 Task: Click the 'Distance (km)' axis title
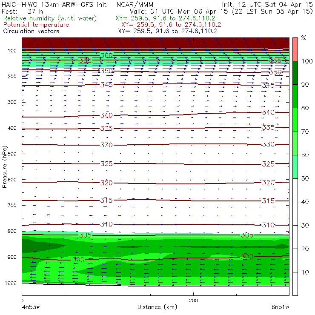(157, 307)
